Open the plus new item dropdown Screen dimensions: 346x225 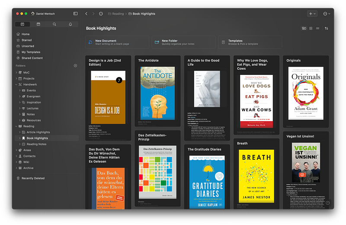[312, 13]
